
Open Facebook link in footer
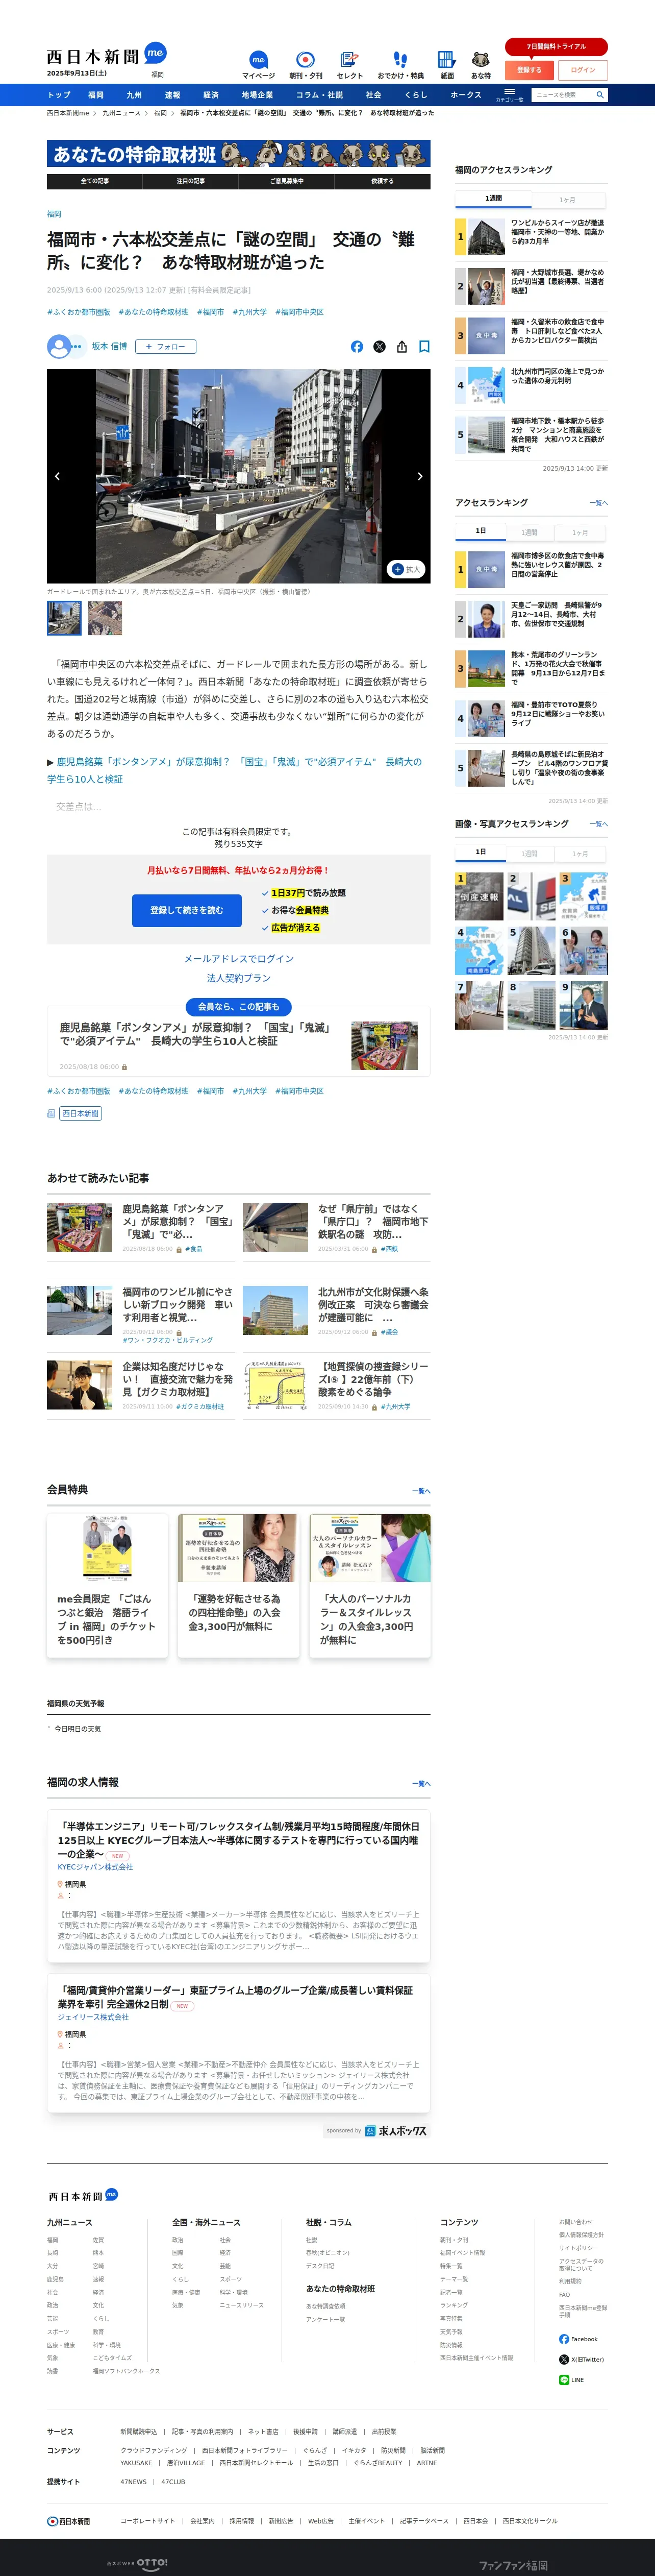[x=578, y=2339]
